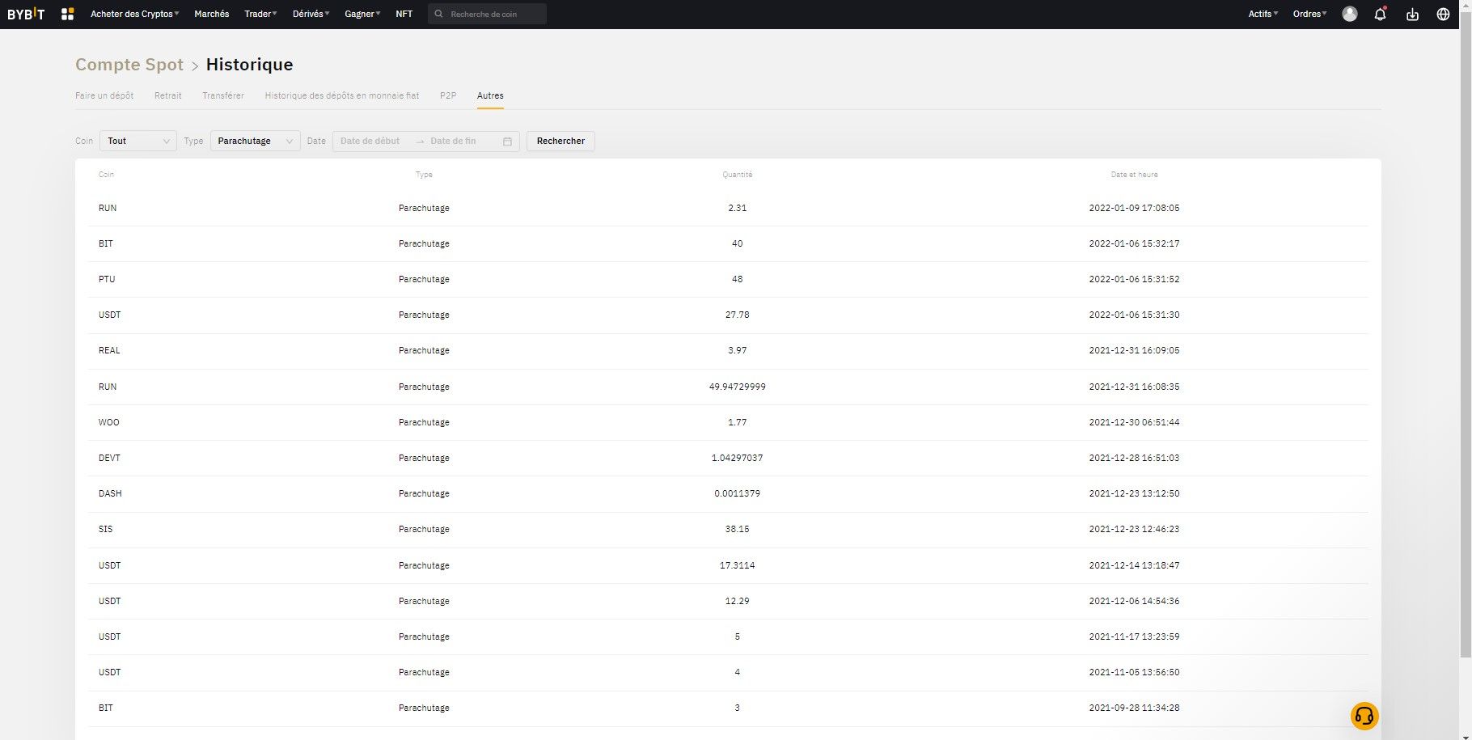Viewport: 1472px width, 740px height.
Task: Expand the Gagner menu
Action: (362, 14)
